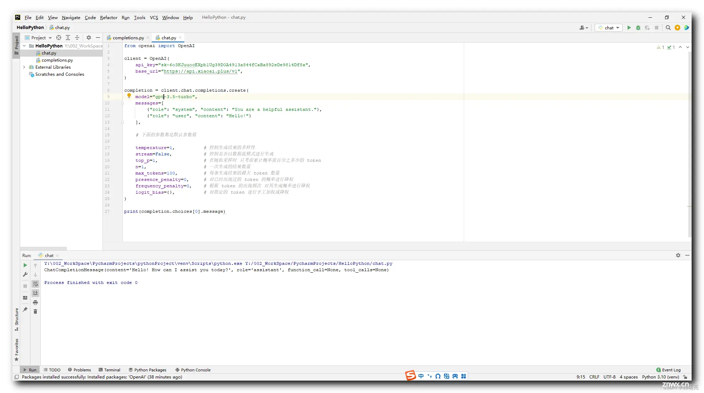Image resolution: width=704 pixels, height=393 pixels.
Task: Hide the Project tool window
Action: click(98, 38)
